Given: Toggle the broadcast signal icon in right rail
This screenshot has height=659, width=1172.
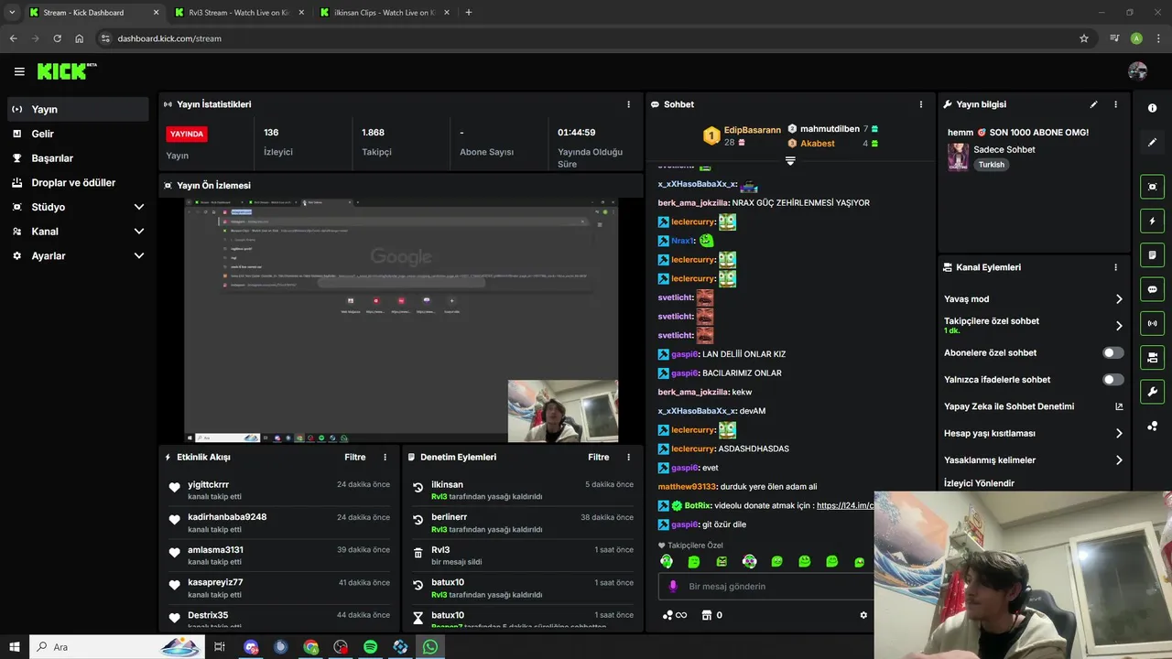Looking at the screenshot, I should 1152,323.
